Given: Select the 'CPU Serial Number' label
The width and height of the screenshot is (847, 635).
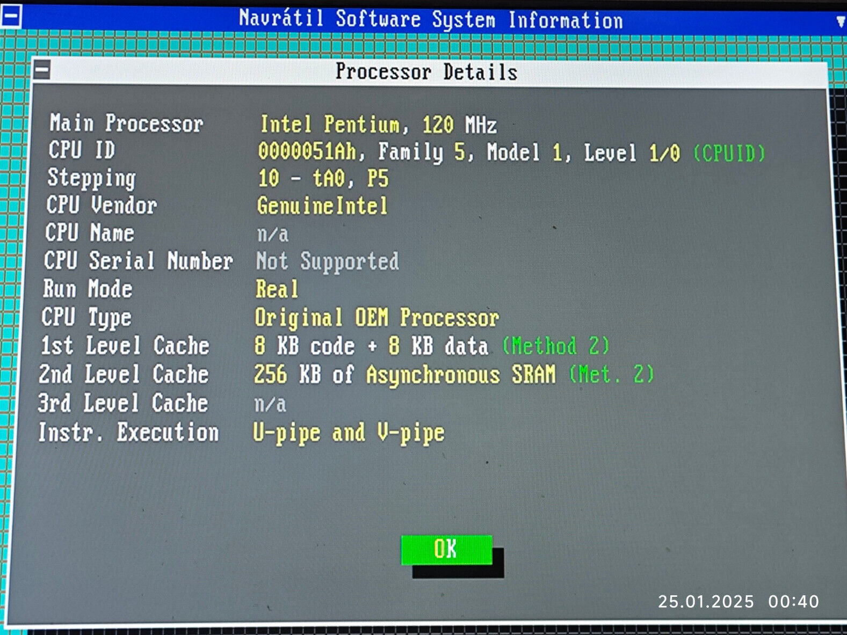Looking at the screenshot, I should pyautogui.click(x=139, y=261).
